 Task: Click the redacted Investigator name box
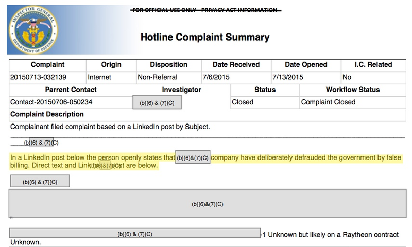pyautogui.click(x=157, y=102)
